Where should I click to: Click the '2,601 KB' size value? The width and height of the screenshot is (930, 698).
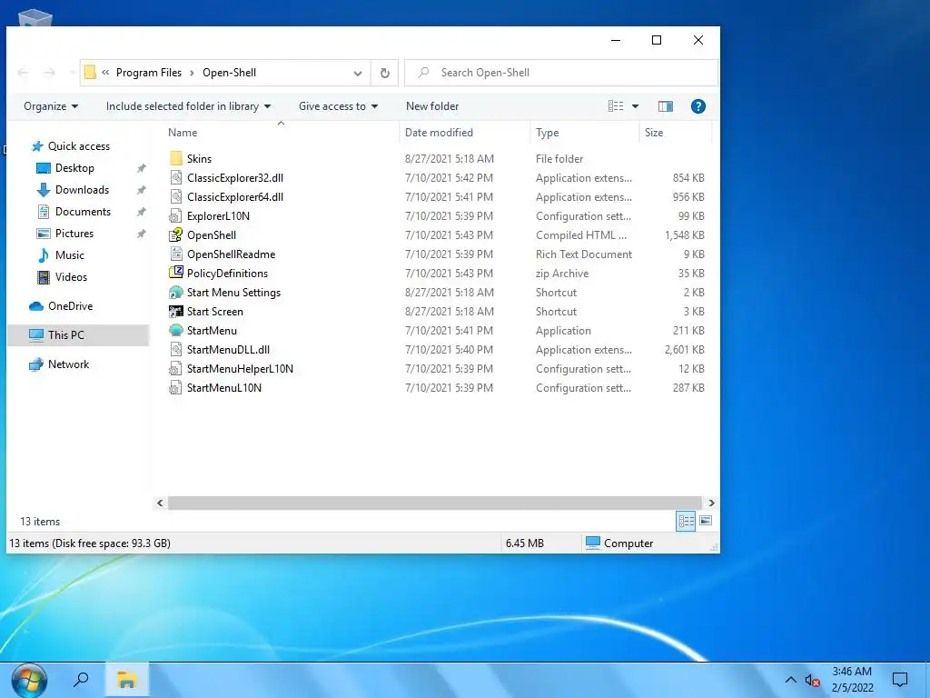point(685,350)
